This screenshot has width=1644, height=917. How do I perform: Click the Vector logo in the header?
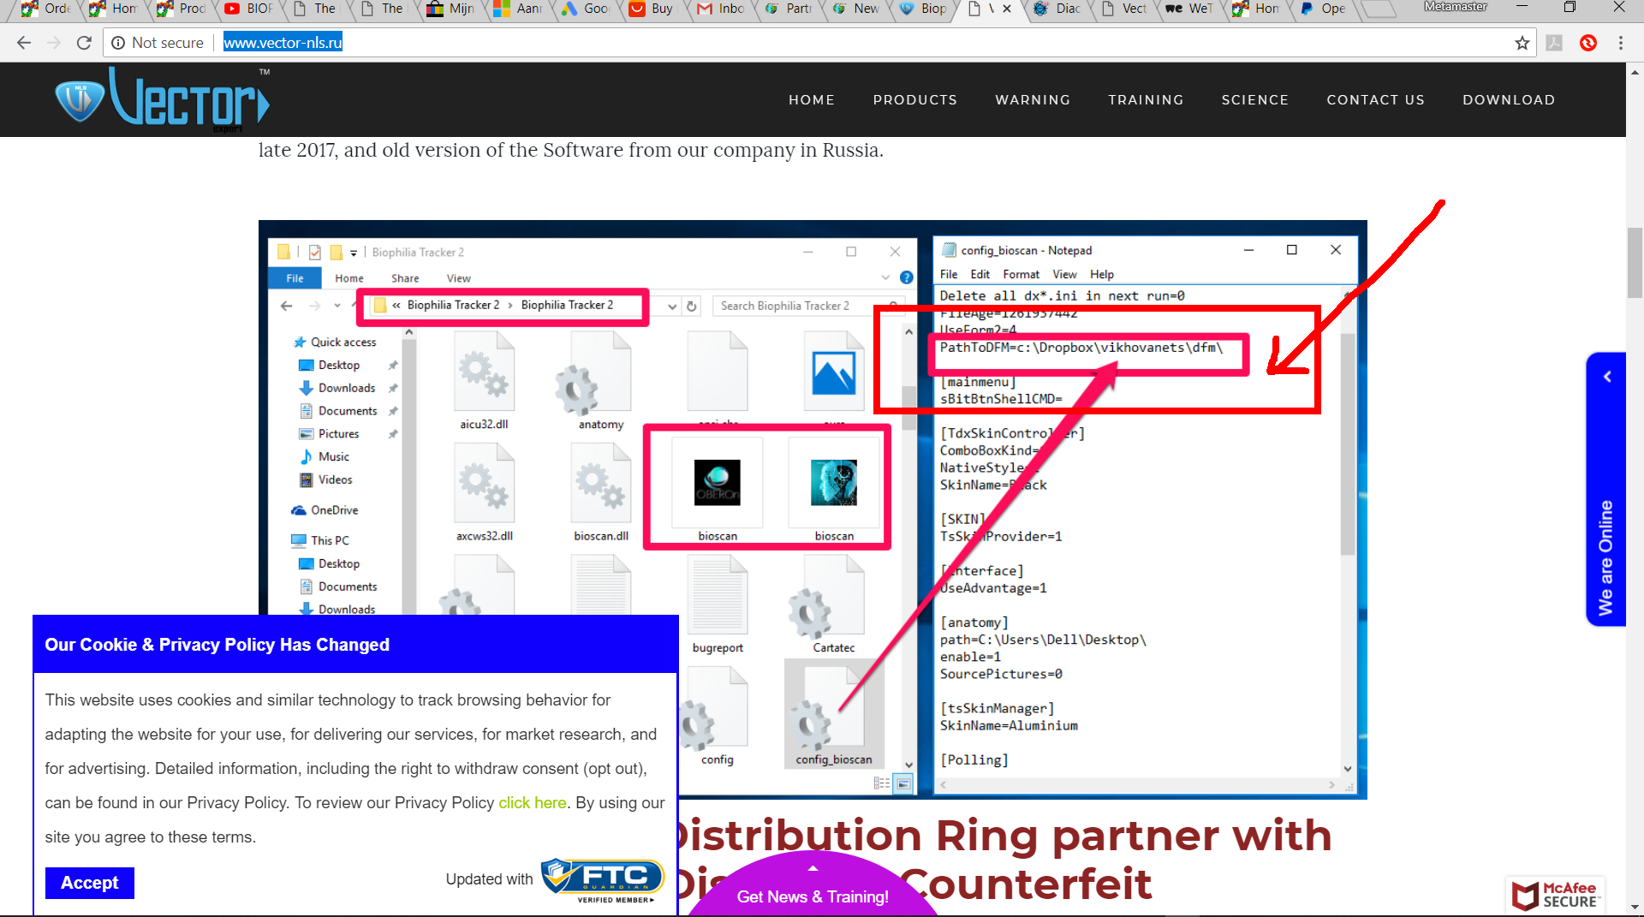coord(163,100)
